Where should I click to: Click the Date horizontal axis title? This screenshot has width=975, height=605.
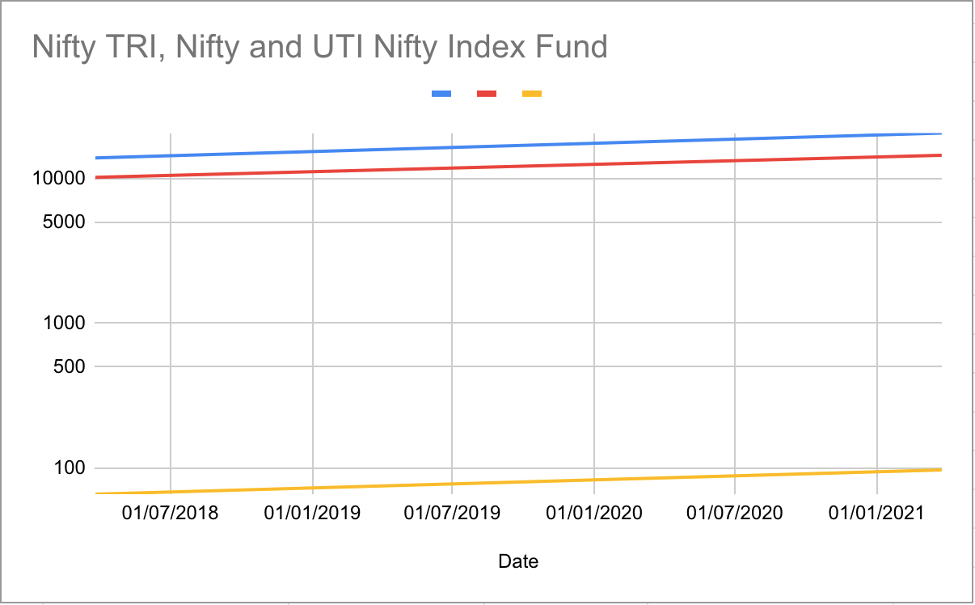pyautogui.click(x=518, y=561)
